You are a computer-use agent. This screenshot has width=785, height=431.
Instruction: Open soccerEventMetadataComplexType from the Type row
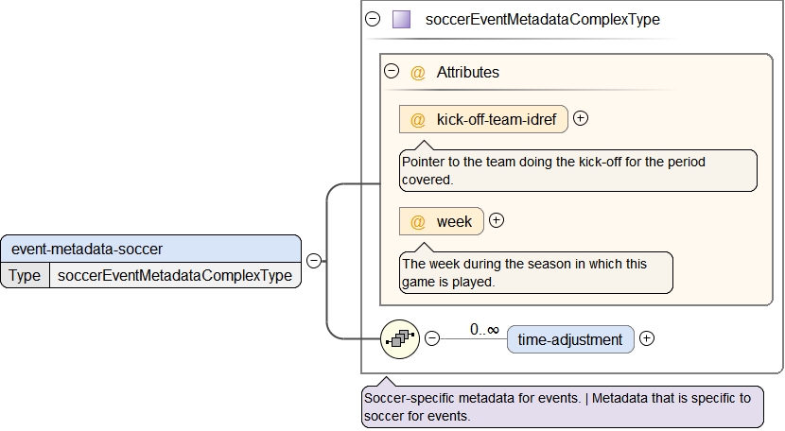175,276
